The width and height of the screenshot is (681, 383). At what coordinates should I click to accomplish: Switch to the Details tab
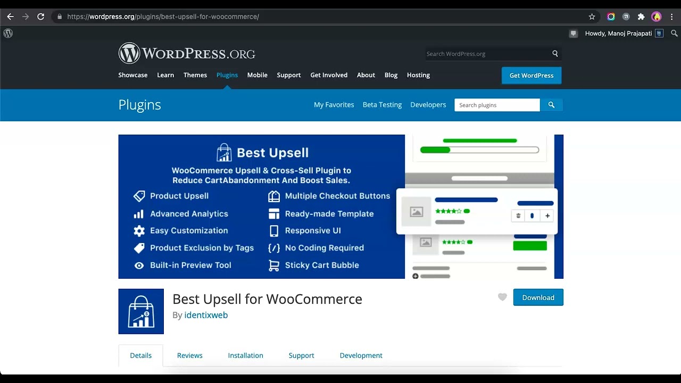coord(141,355)
